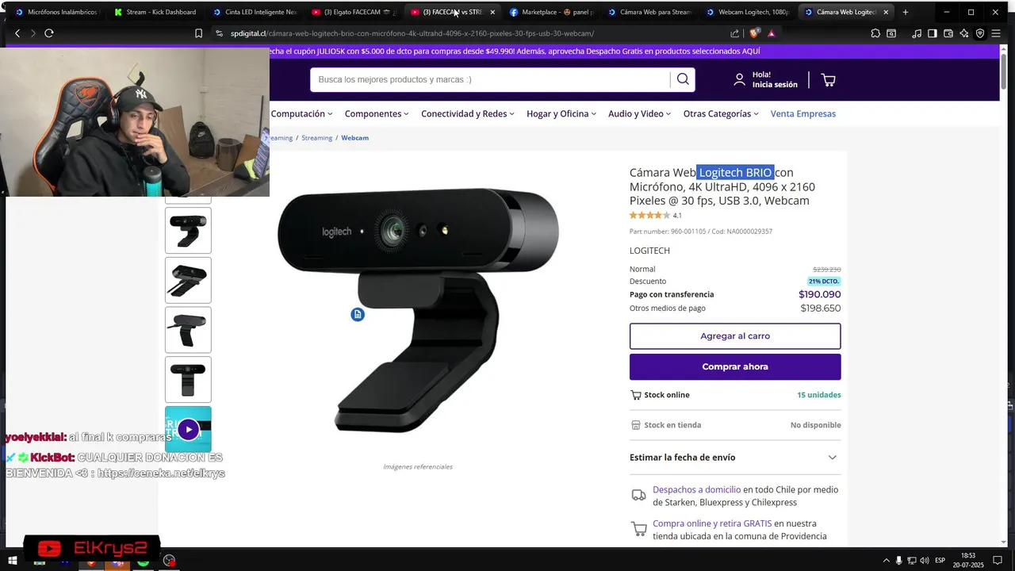This screenshot has width=1015, height=571.
Task: Open the Brave Shields lion icon
Action: pyautogui.click(x=754, y=33)
